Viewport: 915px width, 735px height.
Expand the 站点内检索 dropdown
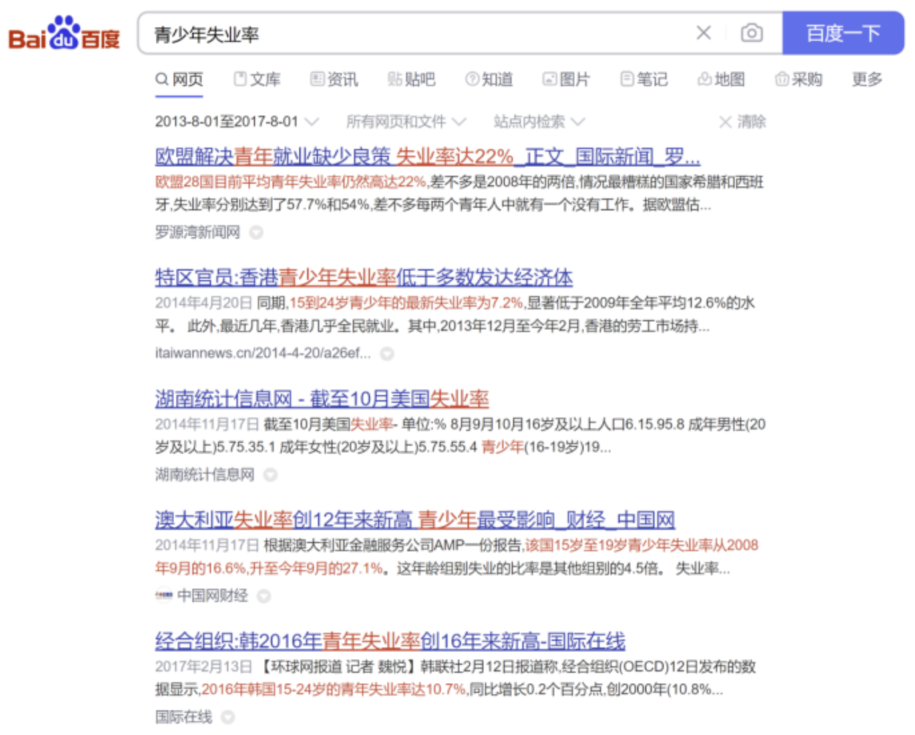540,122
